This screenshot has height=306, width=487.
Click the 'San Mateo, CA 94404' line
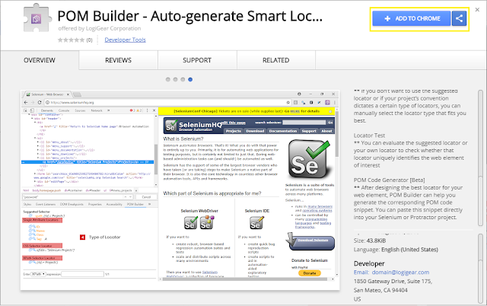click(380, 290)
